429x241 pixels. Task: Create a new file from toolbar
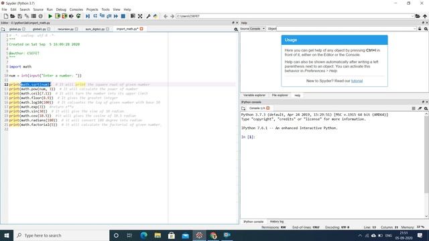(6, 16)
